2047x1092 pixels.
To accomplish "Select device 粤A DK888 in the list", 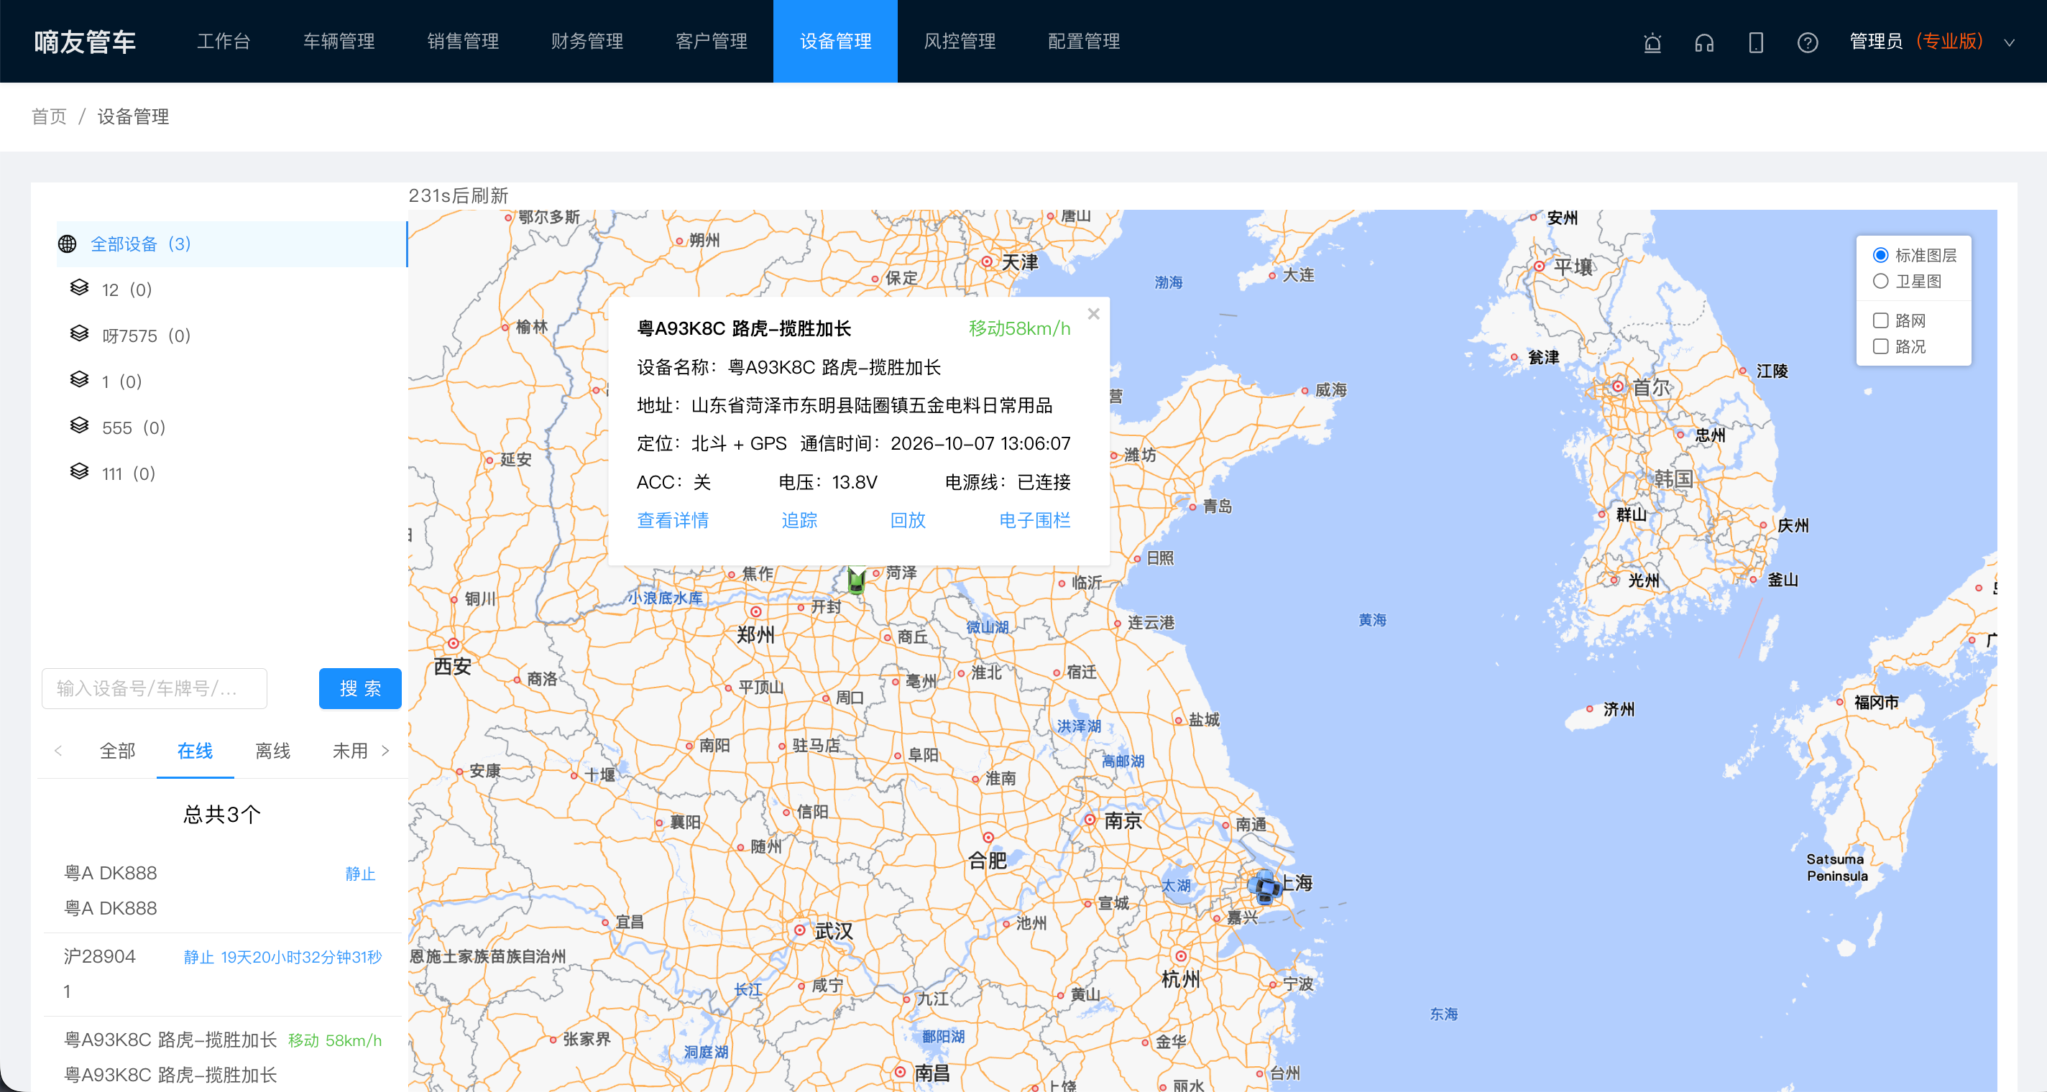I will coord(224,890).
